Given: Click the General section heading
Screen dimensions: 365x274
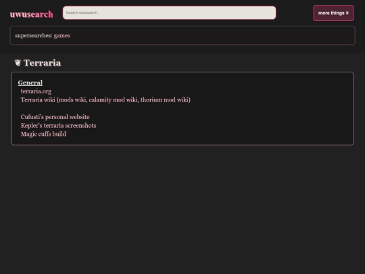Looking at the screenshot, I should click(30, 83).
